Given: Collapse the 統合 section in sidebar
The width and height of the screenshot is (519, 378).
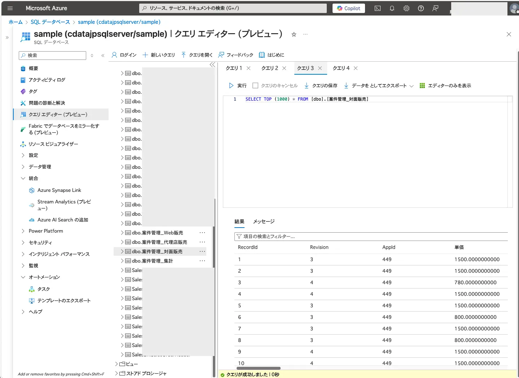Looking at the screenshot, I should pos(23,178).
